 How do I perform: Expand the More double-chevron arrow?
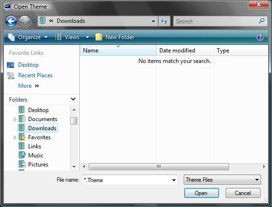pyautogui.click(x=37, y=86)
